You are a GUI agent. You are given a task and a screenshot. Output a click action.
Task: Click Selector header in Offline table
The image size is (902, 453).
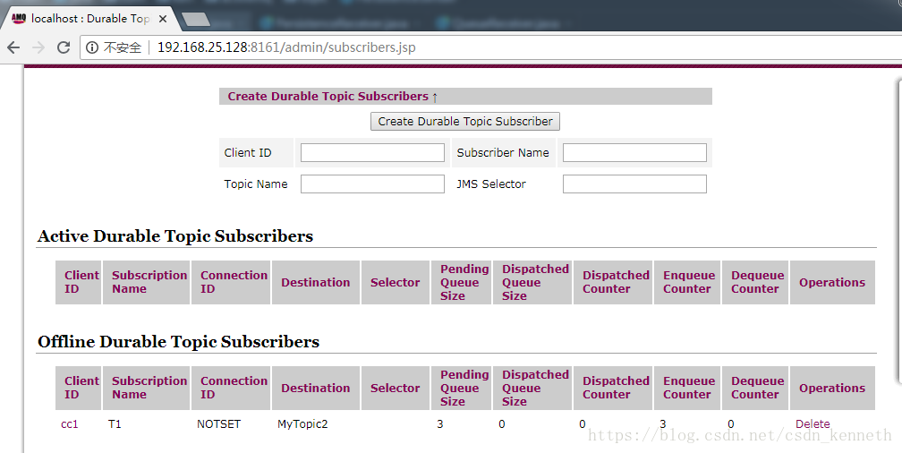tap(395, 388)
